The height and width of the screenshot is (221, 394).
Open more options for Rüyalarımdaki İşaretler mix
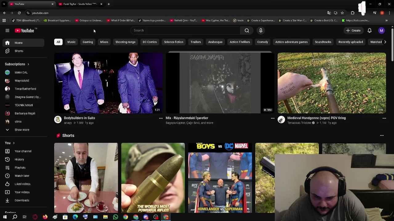pyautogui.click(x=272, y=118)
